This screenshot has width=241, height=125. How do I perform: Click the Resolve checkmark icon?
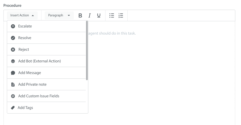tap(13, 38)
